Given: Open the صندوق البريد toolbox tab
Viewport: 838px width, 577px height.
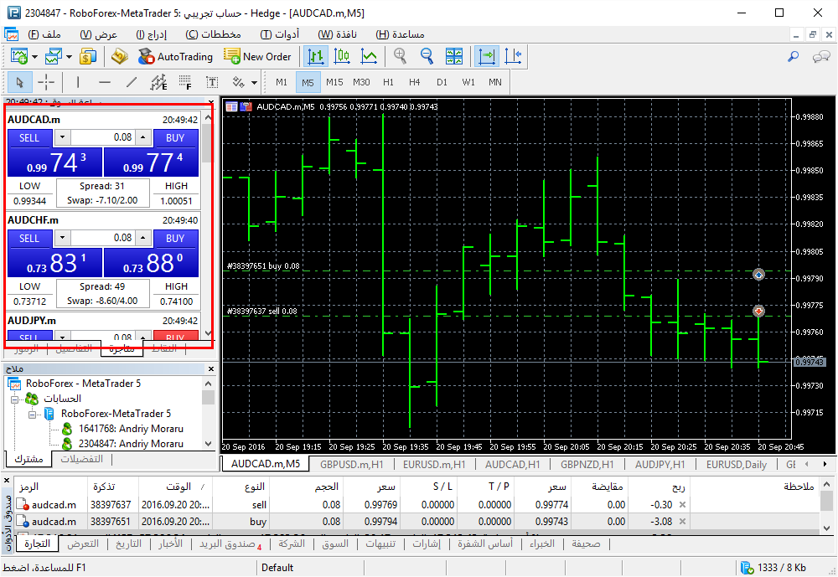Looking at the screenshot, I should pos(230,544).
